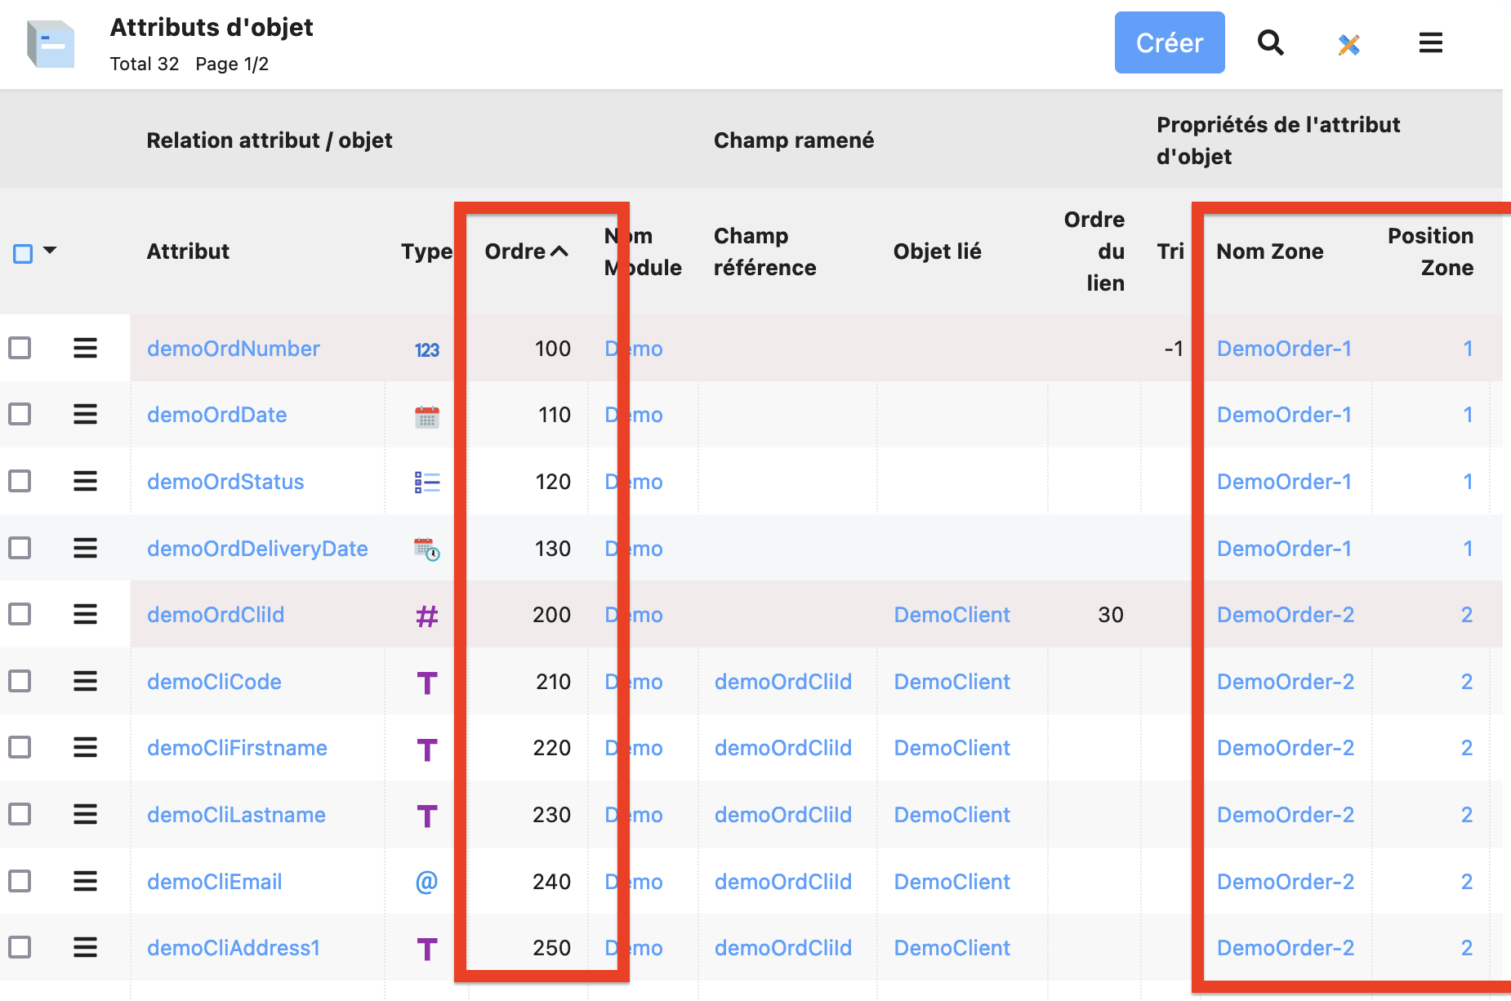The image size is (1511, 1001).
Task: Open the demoOrdDeliveryDate attribute link
Action: [x=257, y=549]
